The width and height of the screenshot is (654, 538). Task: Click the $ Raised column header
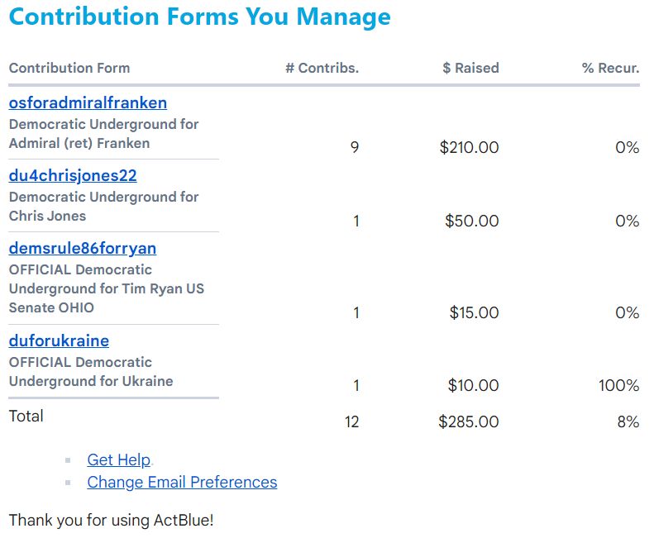(x=470, y=68)
